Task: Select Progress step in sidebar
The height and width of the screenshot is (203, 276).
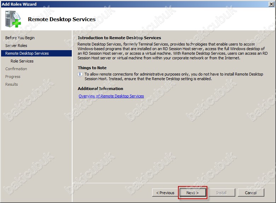Action: click(13, 77)
